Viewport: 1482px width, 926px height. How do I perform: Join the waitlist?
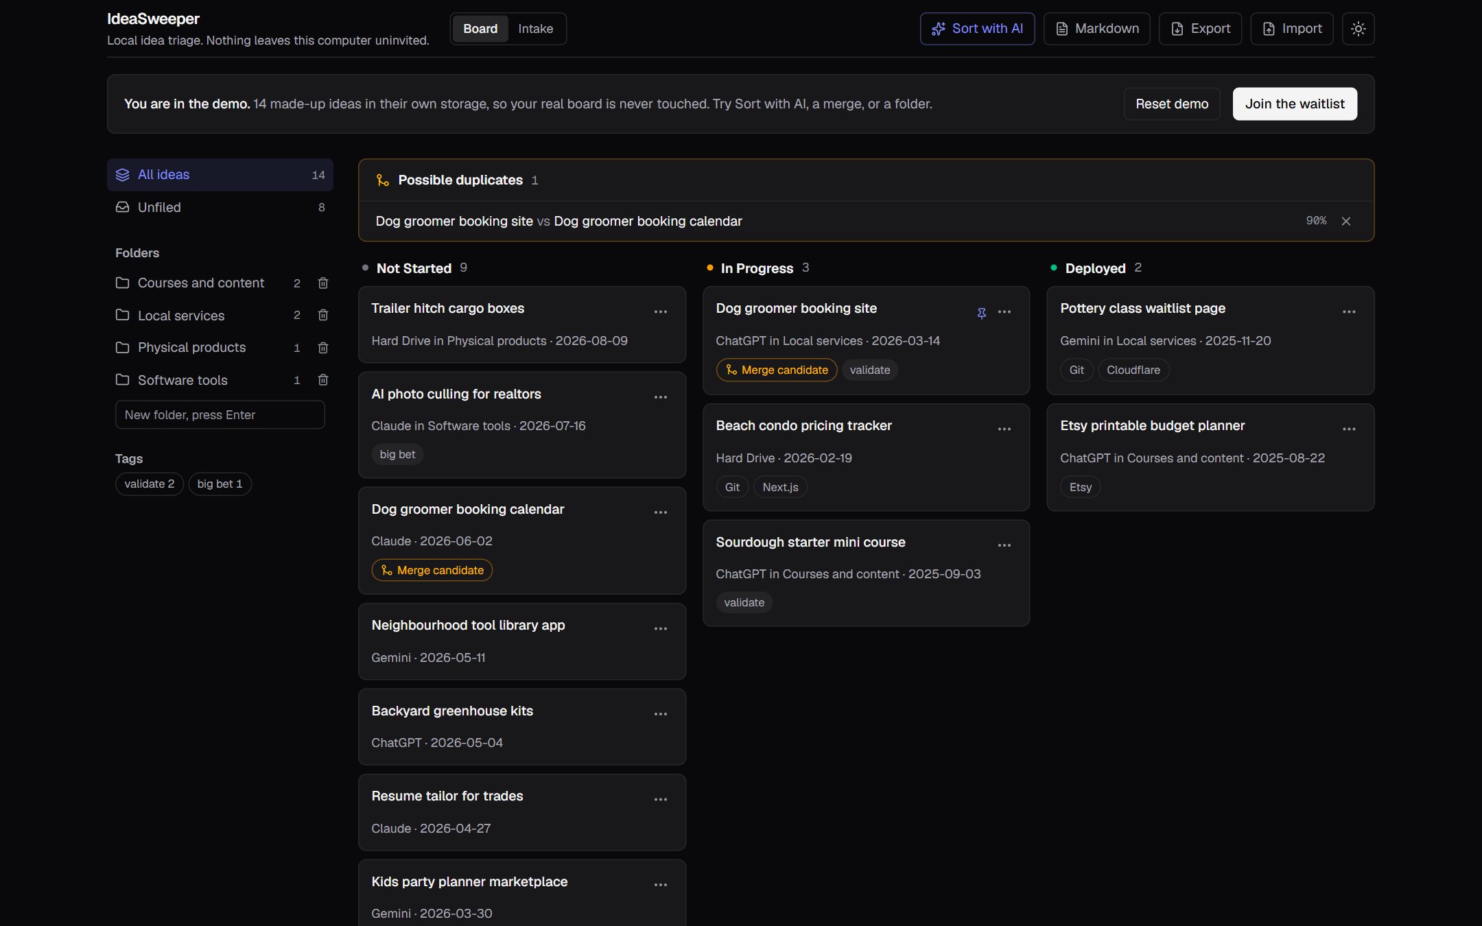(1295, 104)
